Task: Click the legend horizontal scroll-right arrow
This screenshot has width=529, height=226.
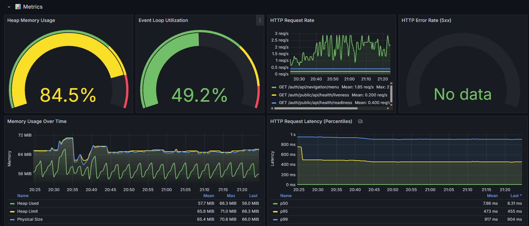Action: pos(388,108)
